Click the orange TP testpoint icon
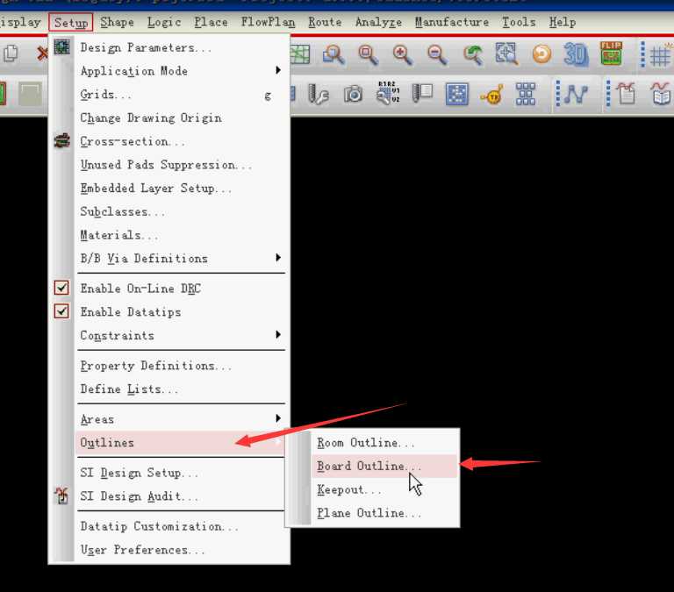Image resolution: width=674 pixels, height=592 pixels. click(x=491, y=95)
